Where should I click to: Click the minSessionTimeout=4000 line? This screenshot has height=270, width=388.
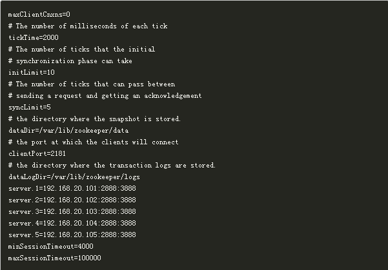point(51,246)
